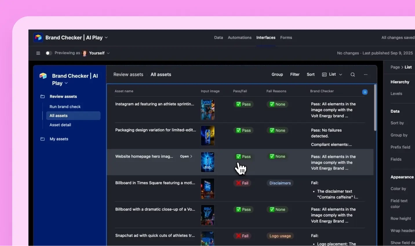Click the blue plus add field icon
This screenshot has height=246, width=415.
[365, 92]
